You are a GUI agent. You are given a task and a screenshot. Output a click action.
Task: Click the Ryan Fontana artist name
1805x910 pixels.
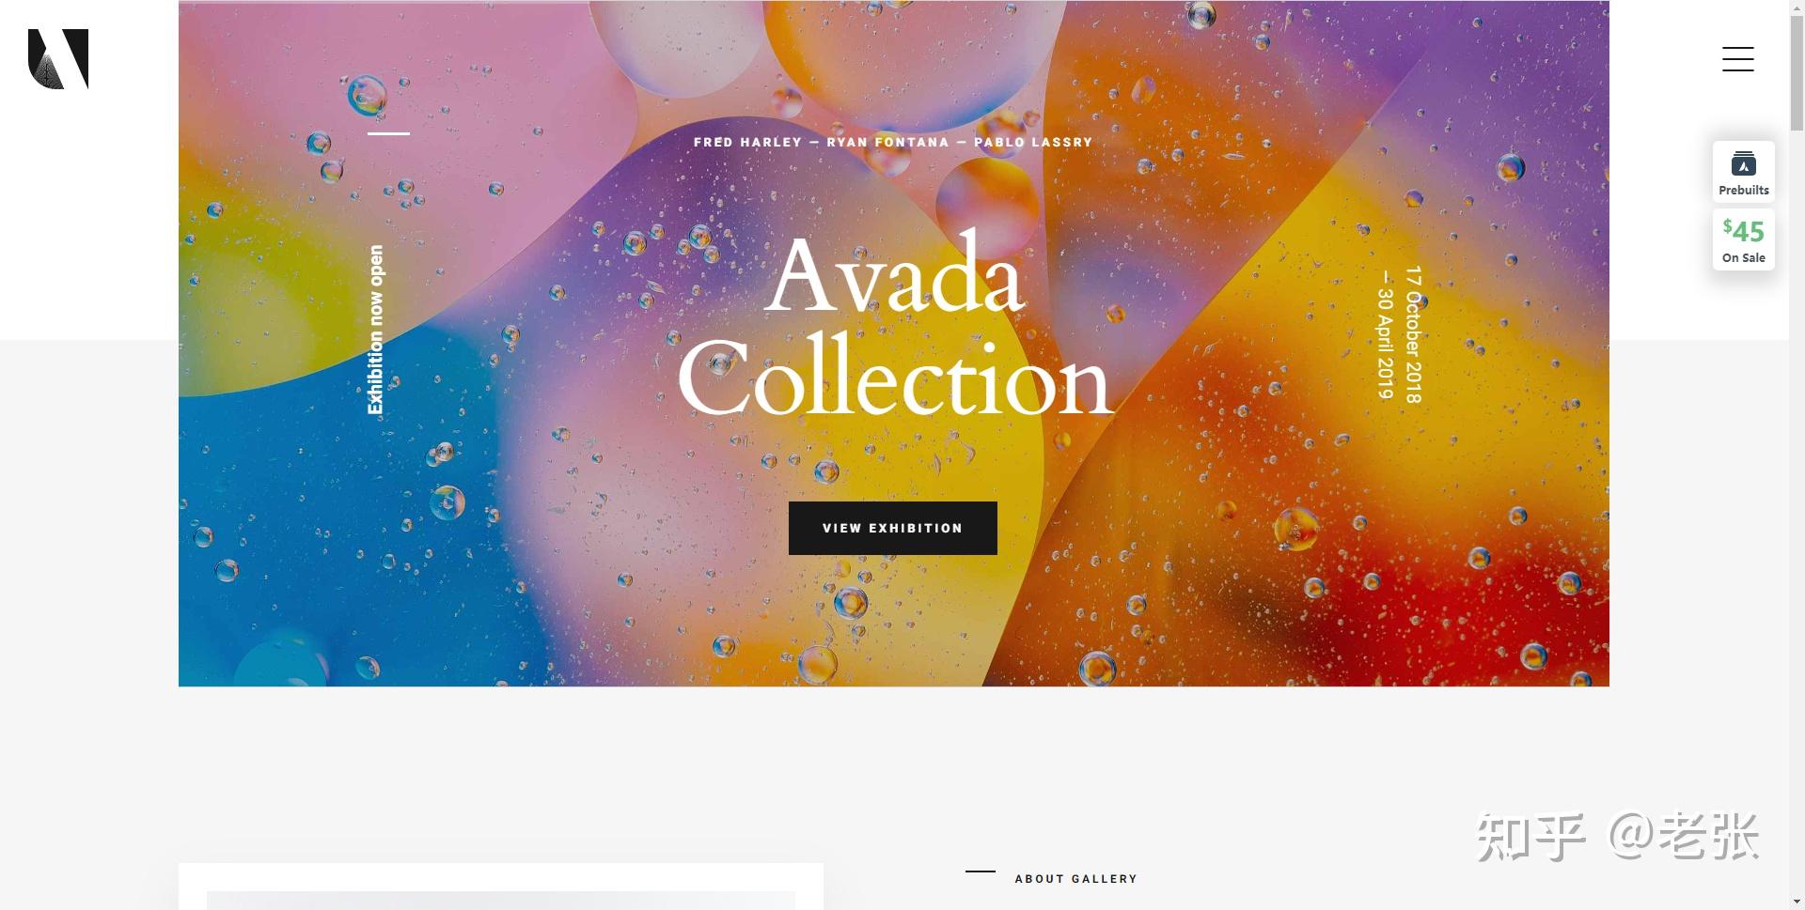(887, 143)
